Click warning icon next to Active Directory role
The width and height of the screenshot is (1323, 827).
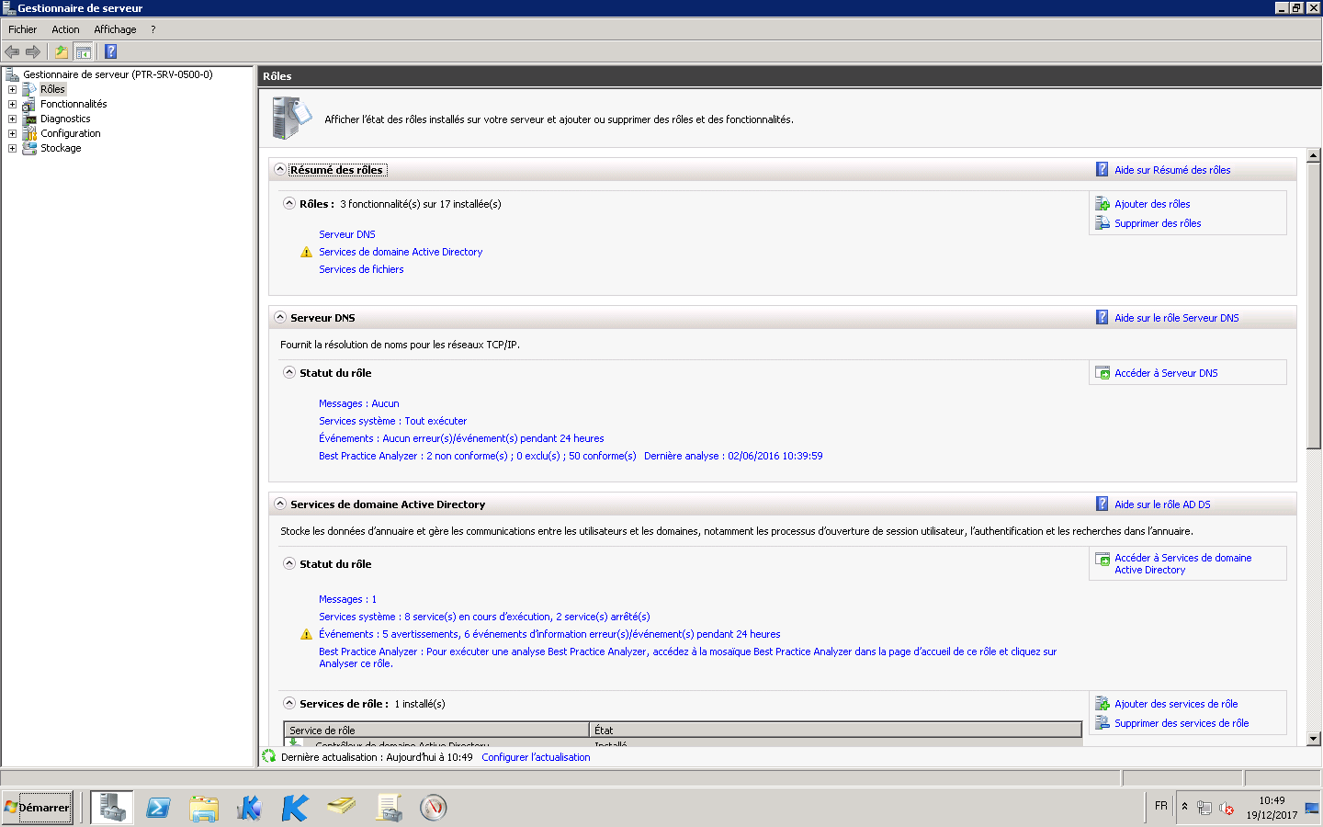(x=307, y=252)
